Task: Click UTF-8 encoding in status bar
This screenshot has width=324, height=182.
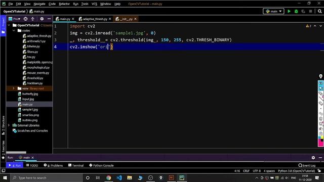Action: pos(257,171)
